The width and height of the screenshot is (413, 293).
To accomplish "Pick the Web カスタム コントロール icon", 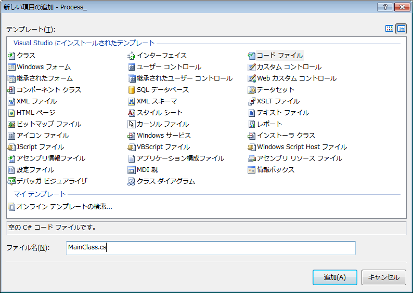I will pos(252,78).
